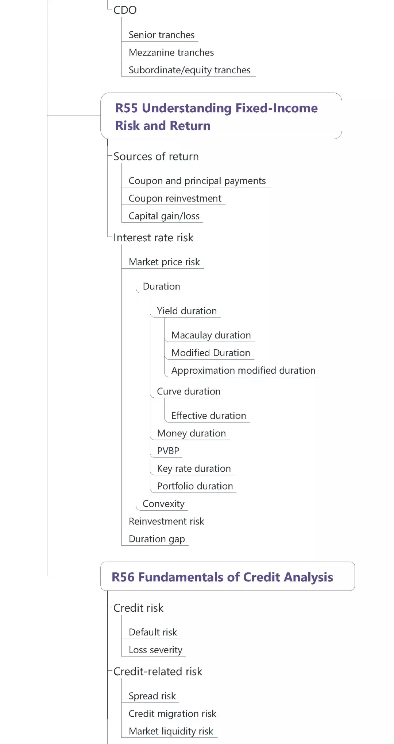Click the Senior tranches node

(161, 35)
